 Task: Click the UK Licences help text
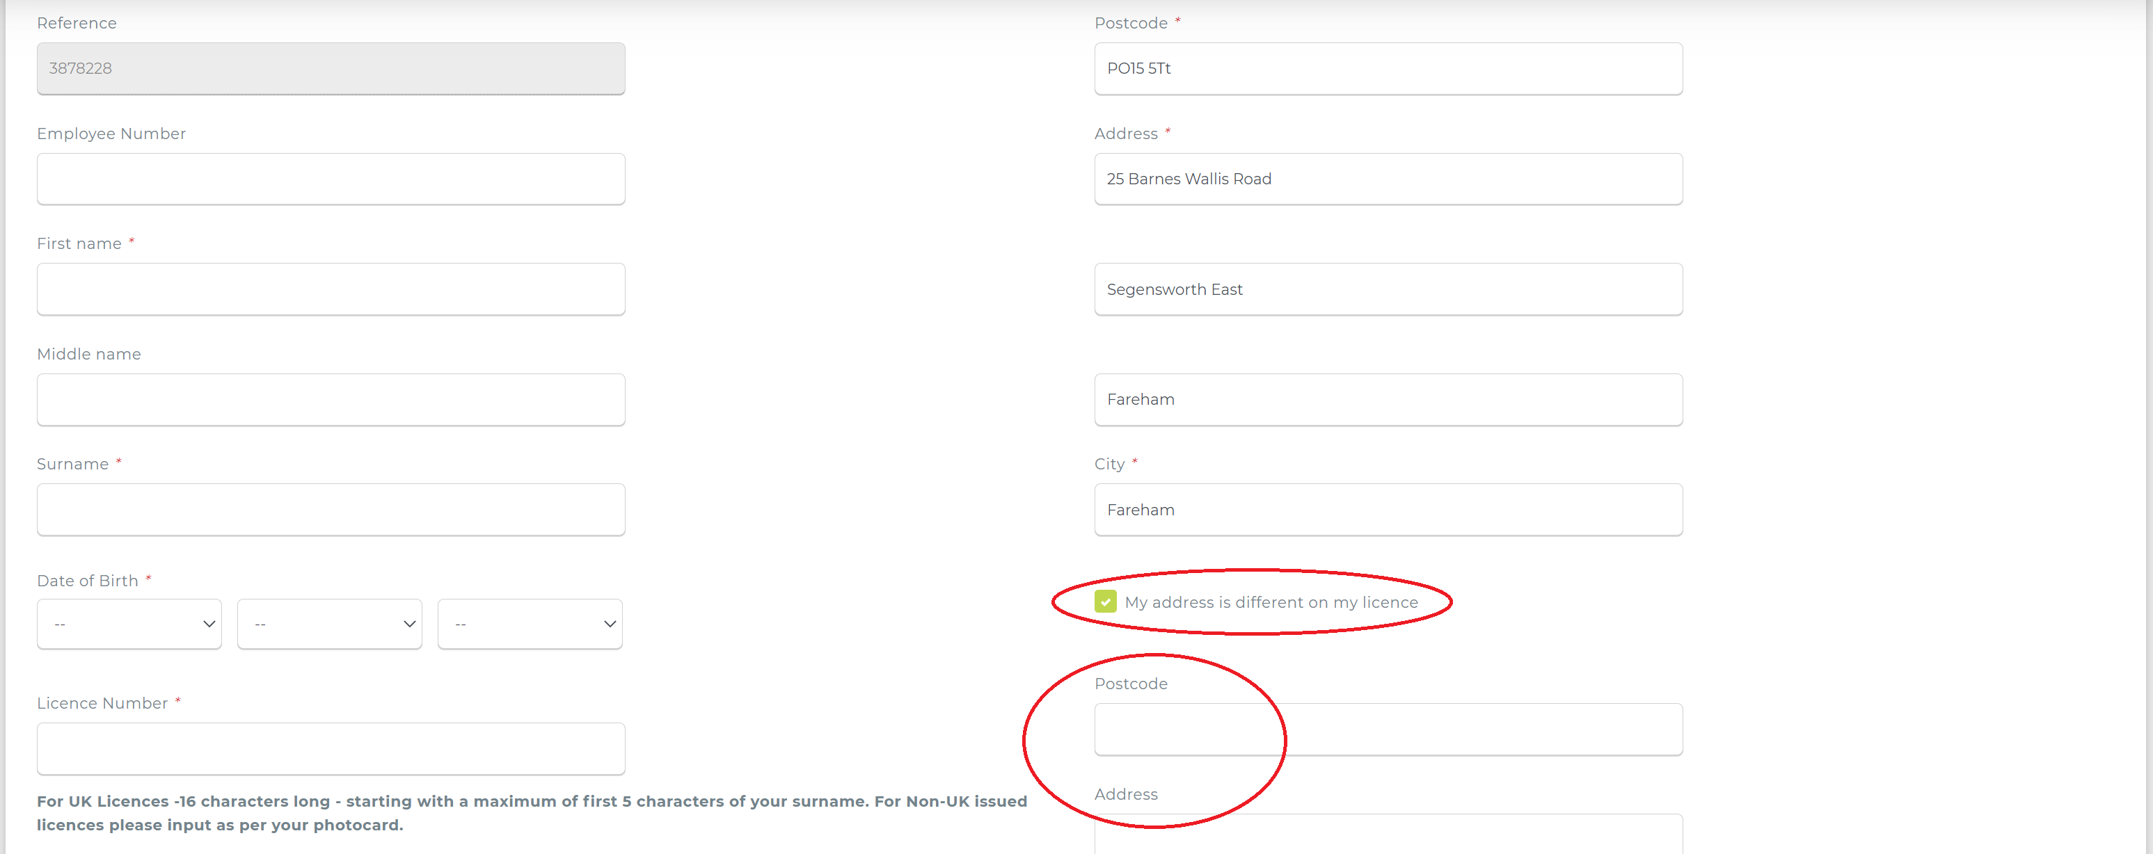532,813
